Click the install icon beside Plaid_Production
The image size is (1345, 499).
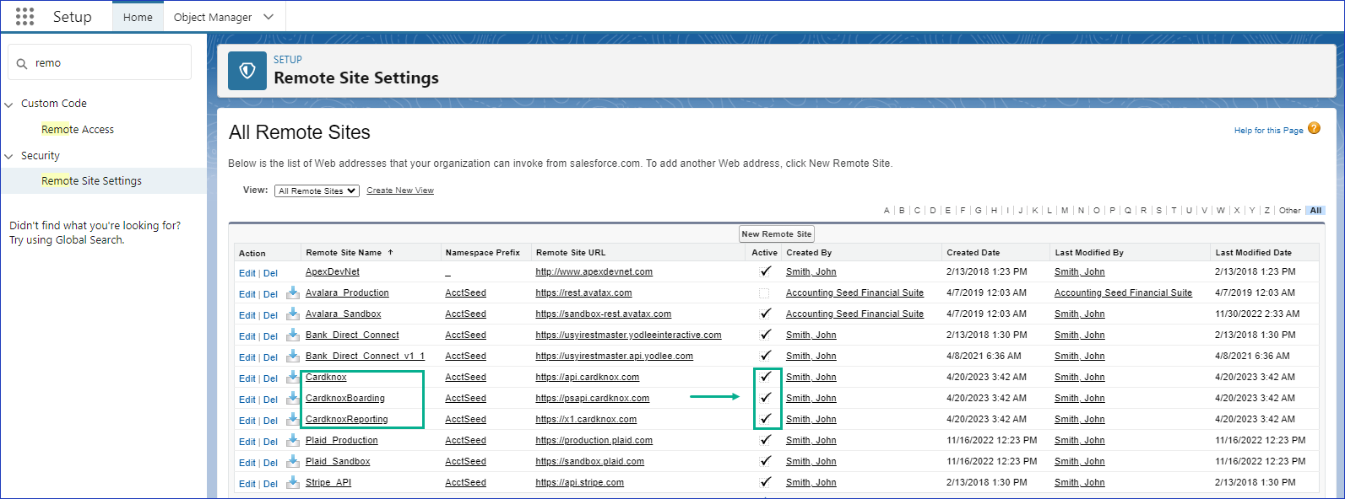(292, 440)
